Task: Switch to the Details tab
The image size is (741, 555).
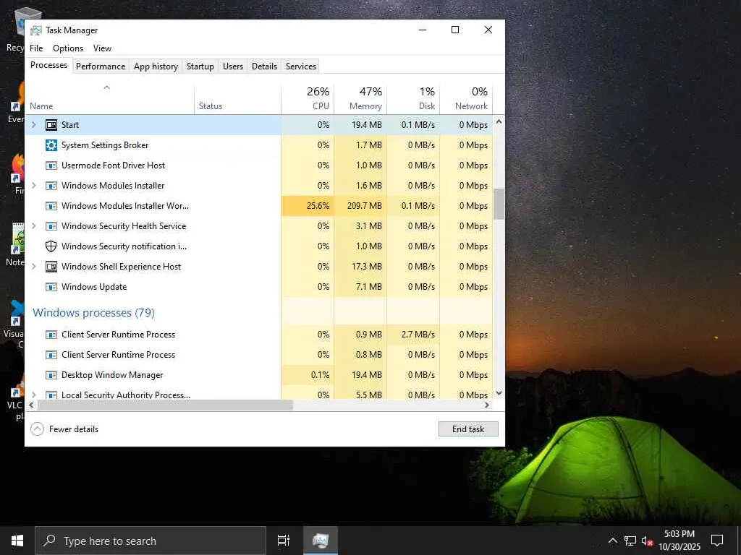Action: point(264,66)
